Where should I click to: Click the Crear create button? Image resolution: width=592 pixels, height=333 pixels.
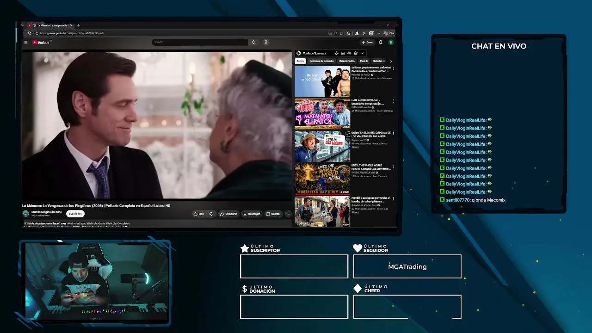[367, 42]
